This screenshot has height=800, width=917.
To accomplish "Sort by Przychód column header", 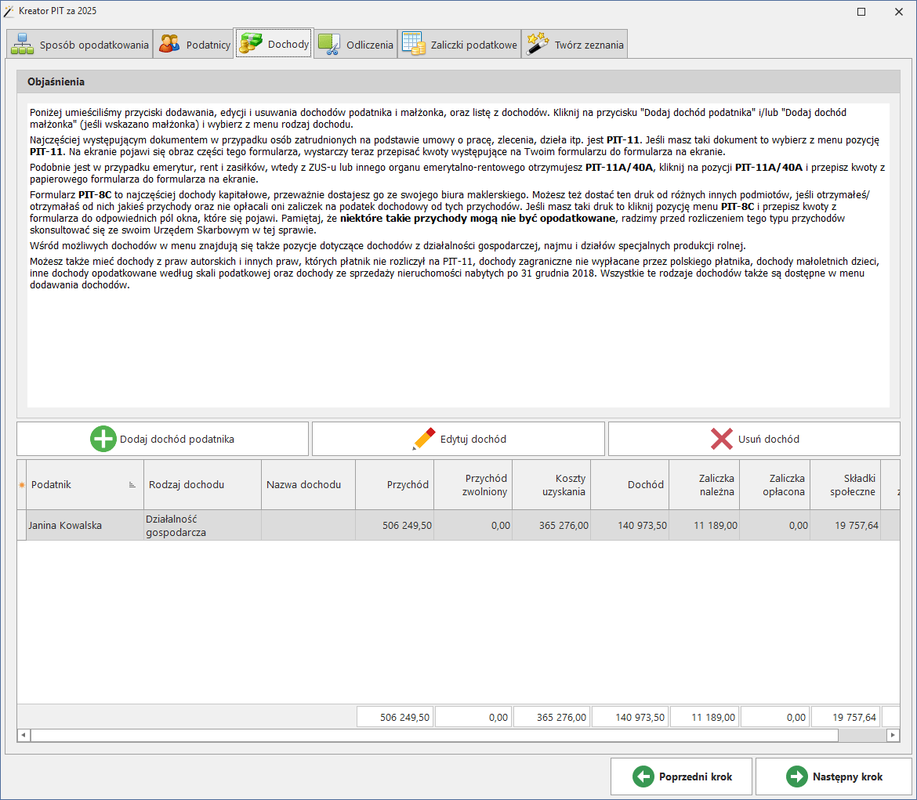I will [395, 485].
